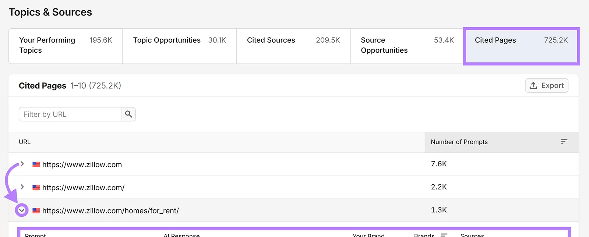Click the URL column header
The image size is (589, 237).
click(25, 142)
